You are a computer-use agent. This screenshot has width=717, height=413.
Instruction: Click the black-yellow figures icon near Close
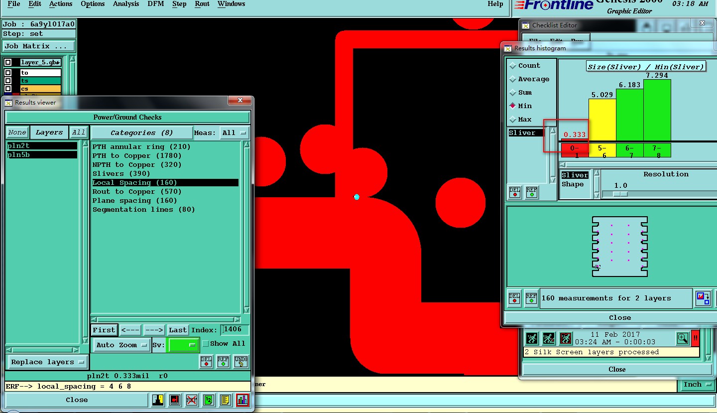tap(158, 400)
